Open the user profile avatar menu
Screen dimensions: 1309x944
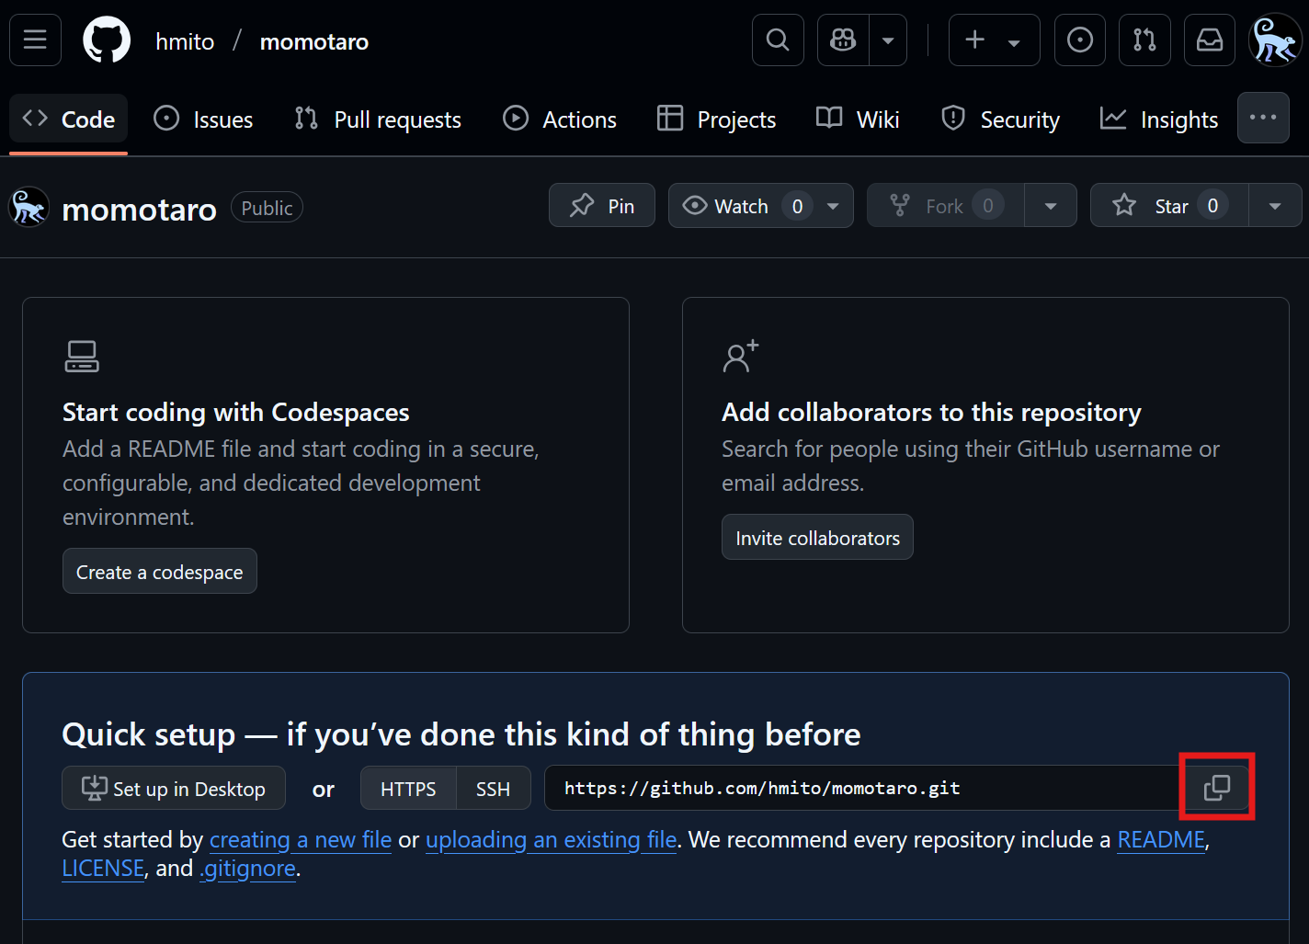coord(1276,40)
